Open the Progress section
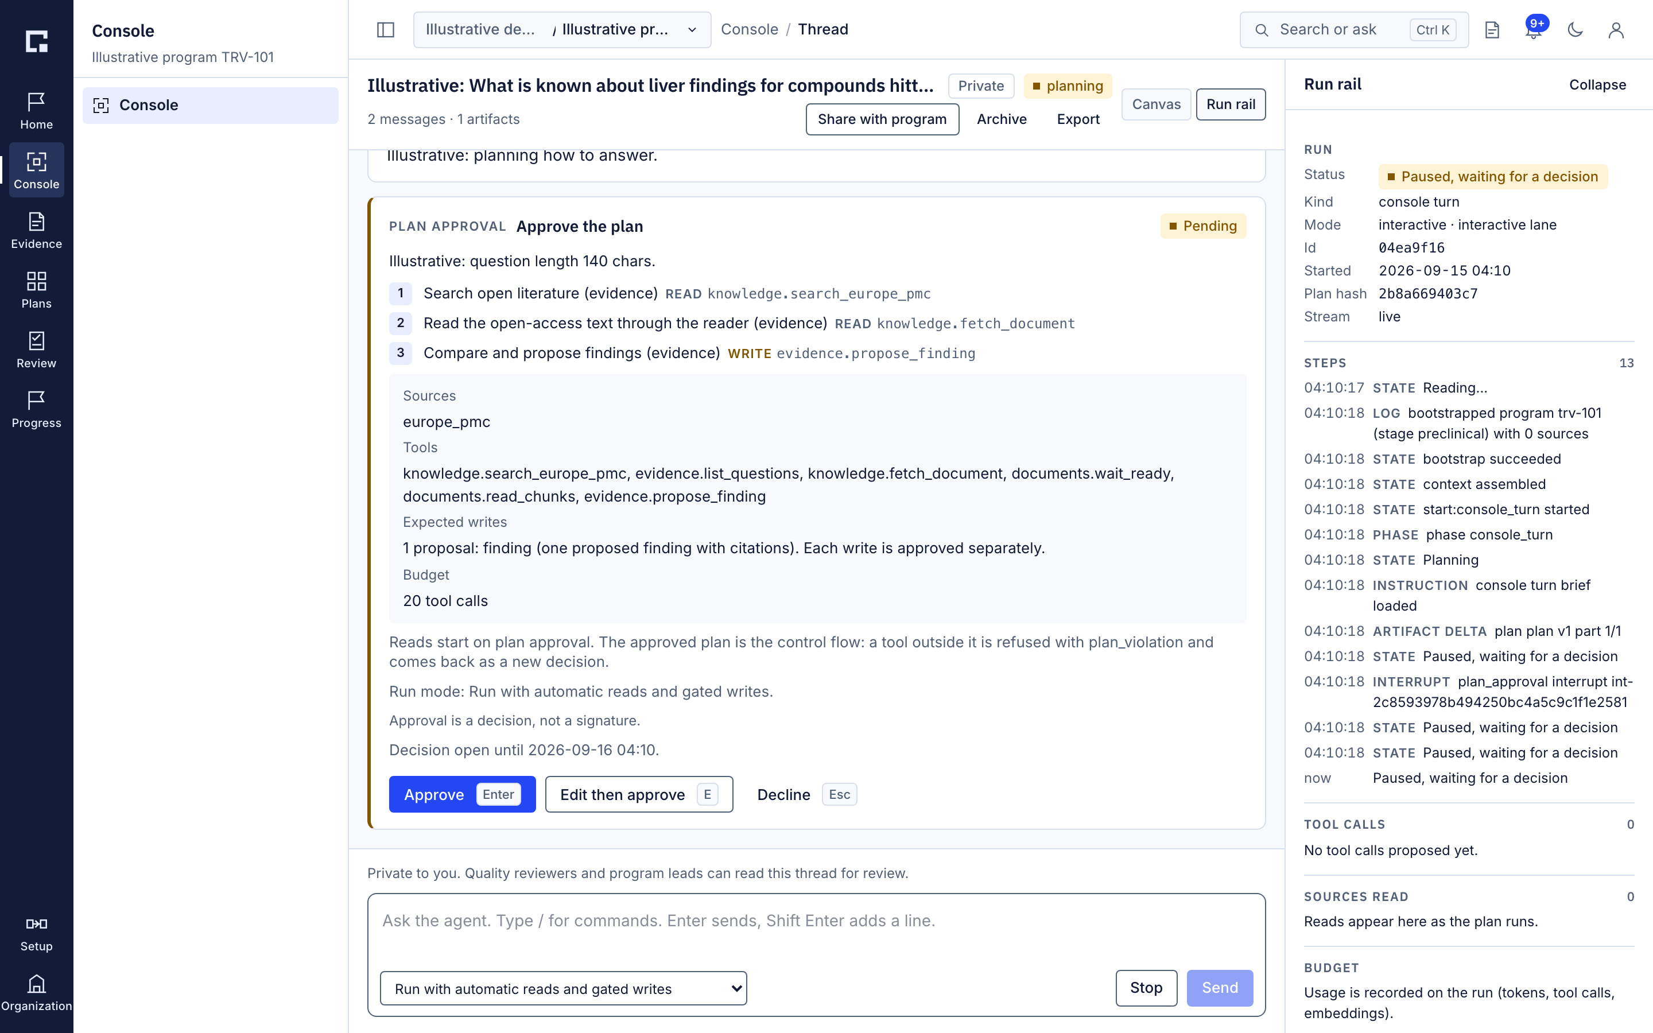Viewport: 1653px width, 1033px height. [36, 409]
